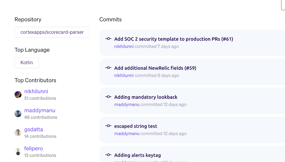Open felipero's avatar picture

tap(18, 152)
